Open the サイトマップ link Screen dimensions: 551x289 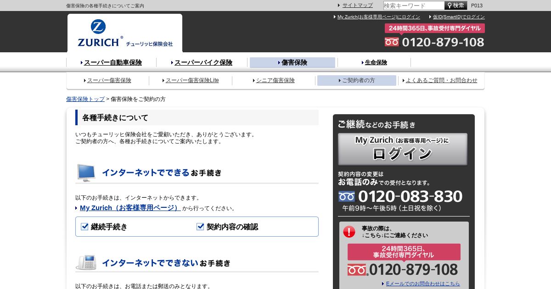(357, 6)
